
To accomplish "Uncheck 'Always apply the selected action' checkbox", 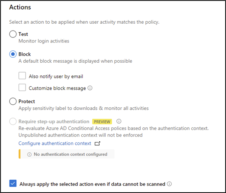I will (x=13, y=183).
